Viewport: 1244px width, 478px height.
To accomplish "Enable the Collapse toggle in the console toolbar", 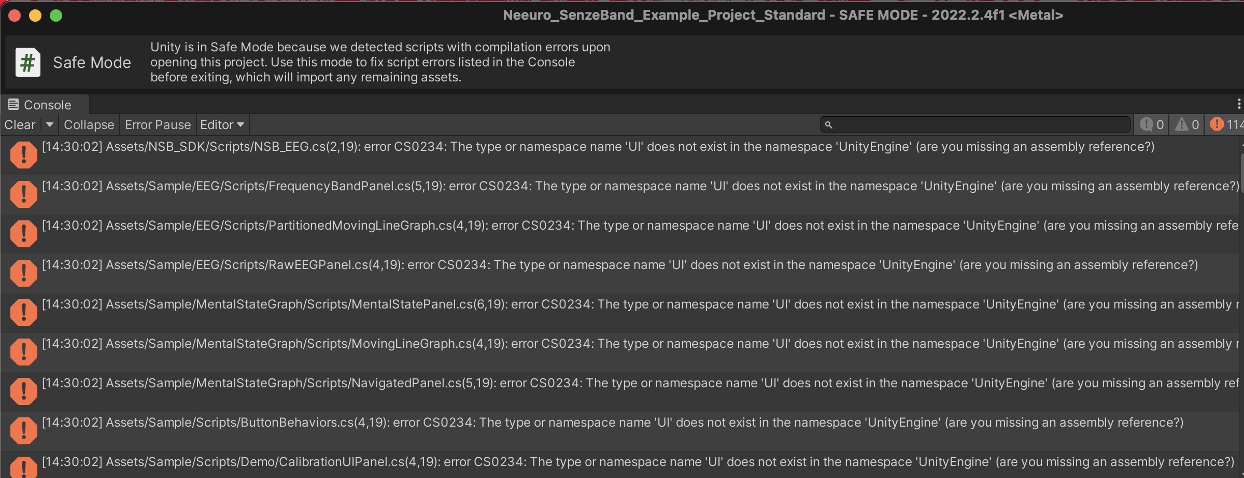I will [88, 124].
